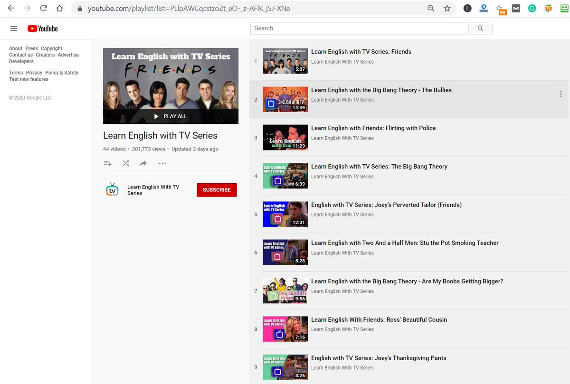Open the Learn English With TV Series channel avatar

coord(112,190)
